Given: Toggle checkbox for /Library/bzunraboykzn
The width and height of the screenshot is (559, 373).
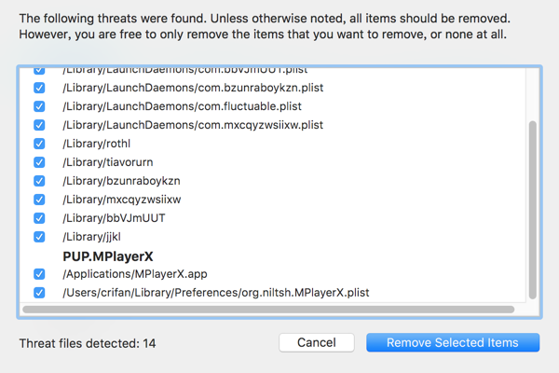Looking at the screenshot, I should click(39, 181).
